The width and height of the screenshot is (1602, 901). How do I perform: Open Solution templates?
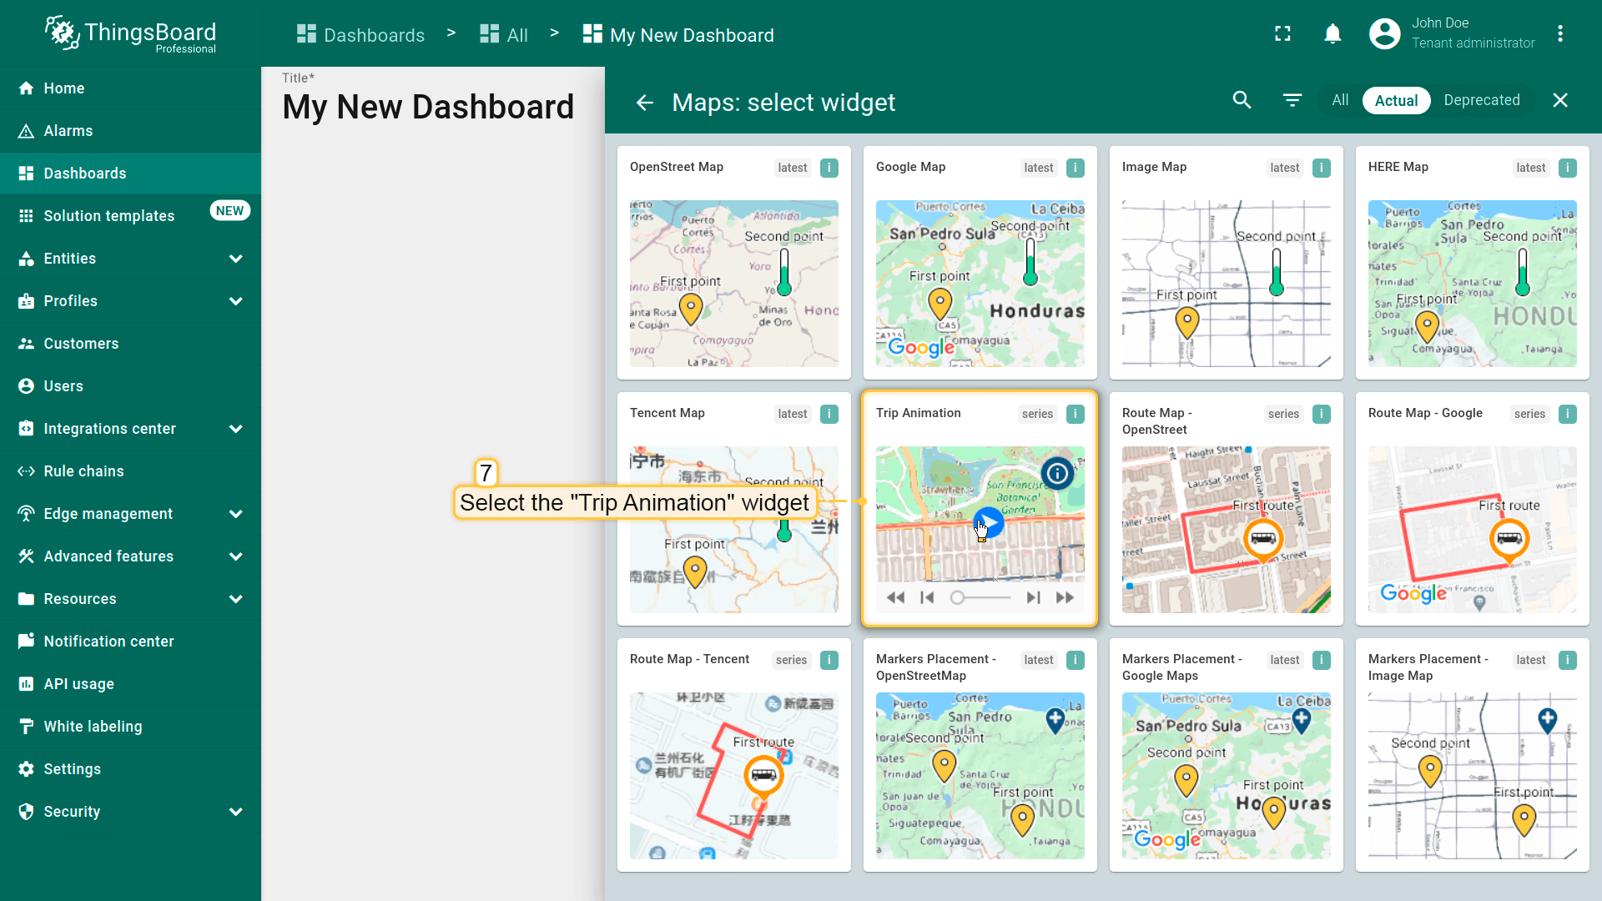click(x=130, y=216)
